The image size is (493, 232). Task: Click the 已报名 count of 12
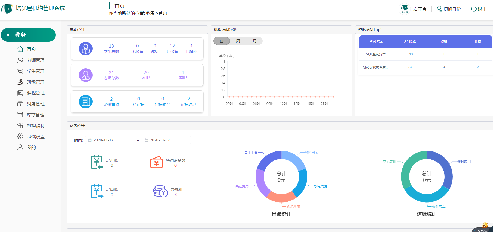pos(172,46)
